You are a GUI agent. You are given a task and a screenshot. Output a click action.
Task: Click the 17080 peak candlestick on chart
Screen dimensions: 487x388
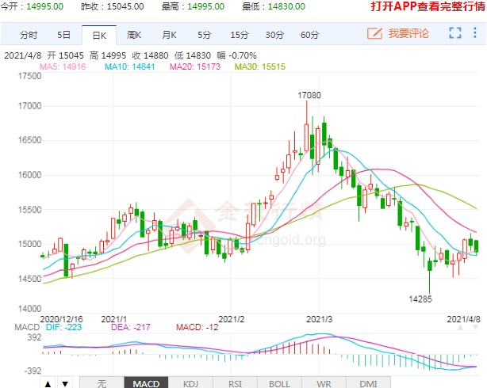point(306,127)
